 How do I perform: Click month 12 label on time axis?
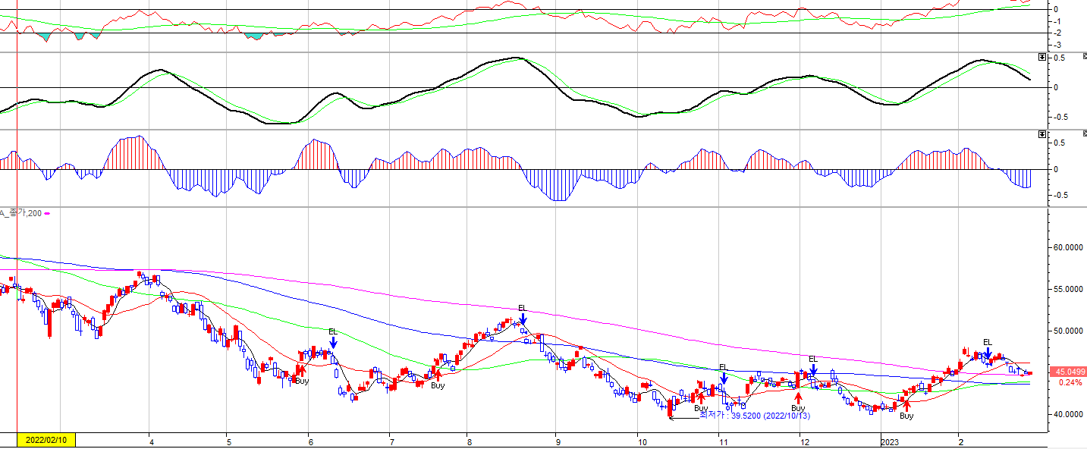(x=803, y=441)
